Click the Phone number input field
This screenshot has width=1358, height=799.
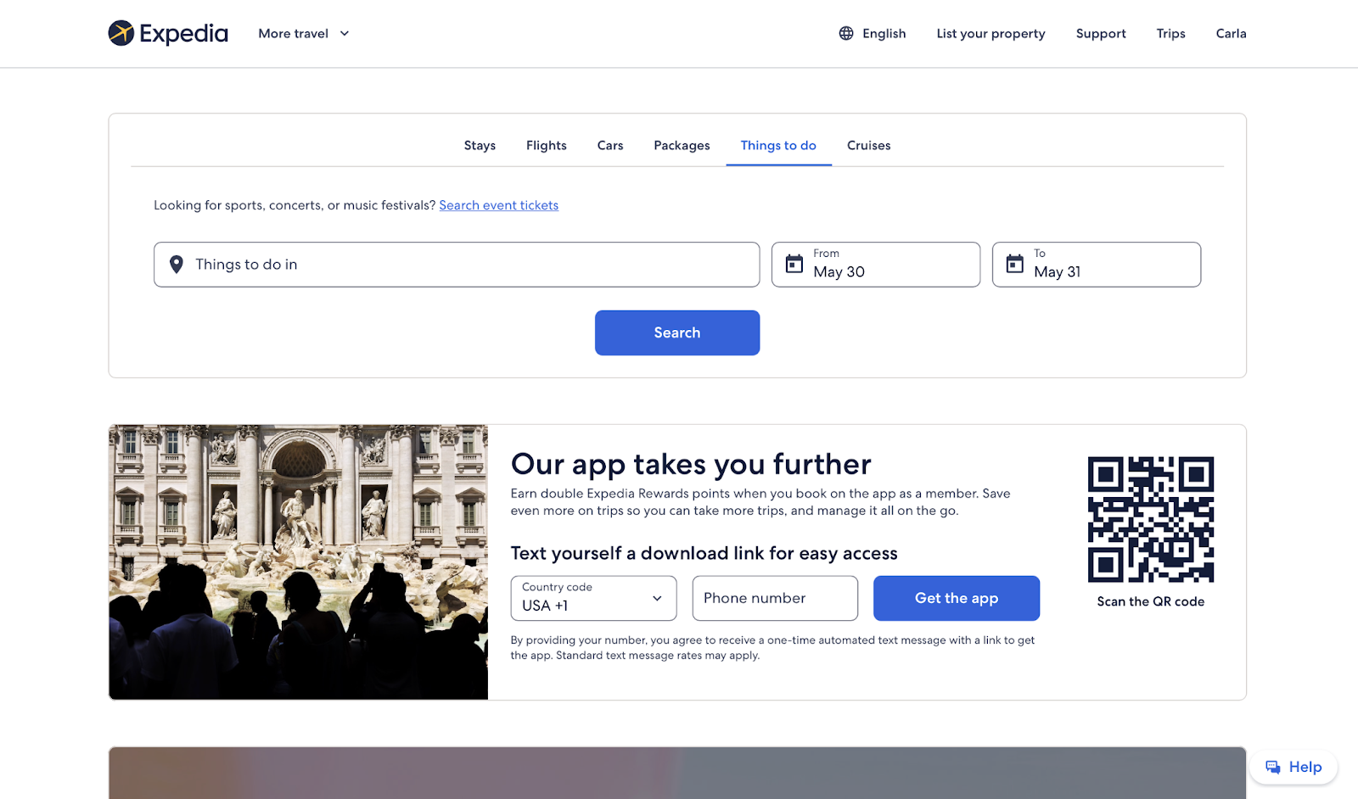click(x=775, y=598)
